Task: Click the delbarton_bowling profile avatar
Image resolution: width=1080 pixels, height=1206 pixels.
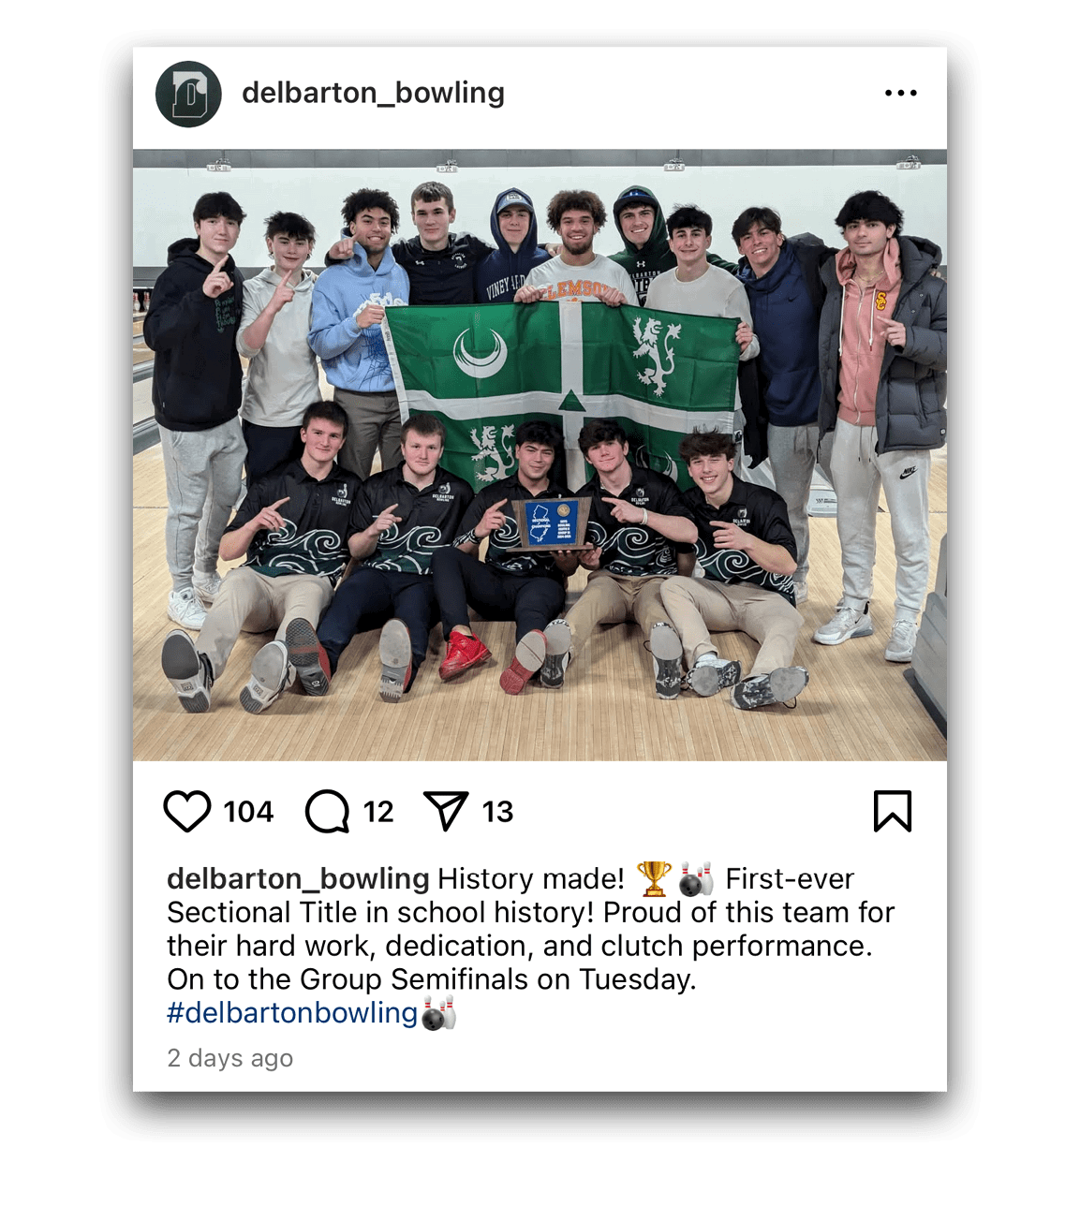Action: pos(188,94)
